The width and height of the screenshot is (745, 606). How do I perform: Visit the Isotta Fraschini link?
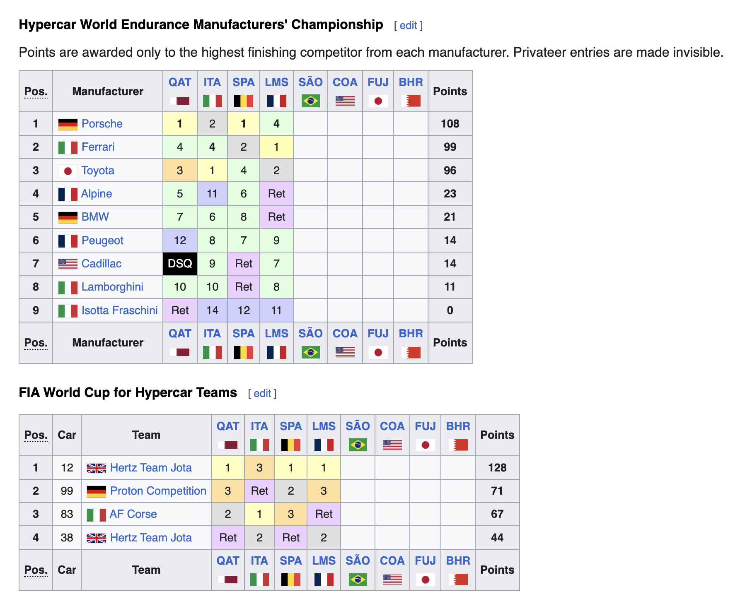click(x=120, y=310)
